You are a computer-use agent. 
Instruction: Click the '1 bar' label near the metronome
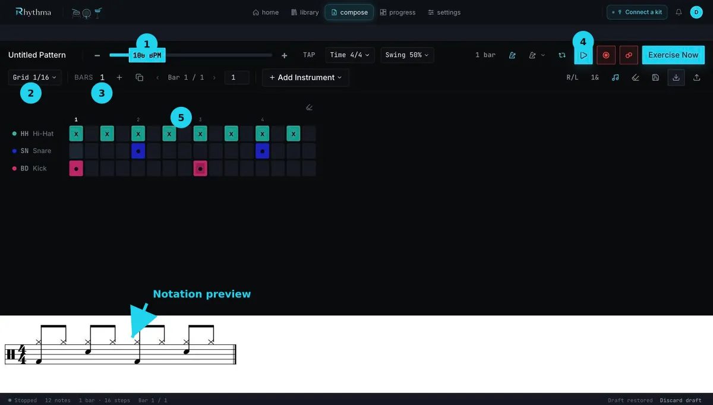coord(485,55)
